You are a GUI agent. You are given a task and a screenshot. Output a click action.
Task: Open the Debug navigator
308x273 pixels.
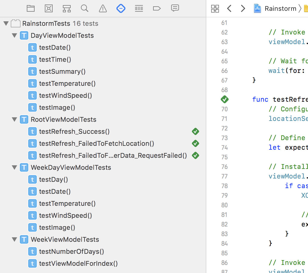(x=139, y=8)
